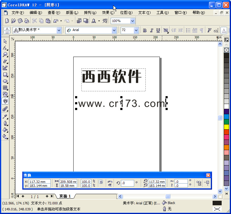The width and height of the screenshot is (231, 214).
Task: Print the document
Action: point(27,21)
